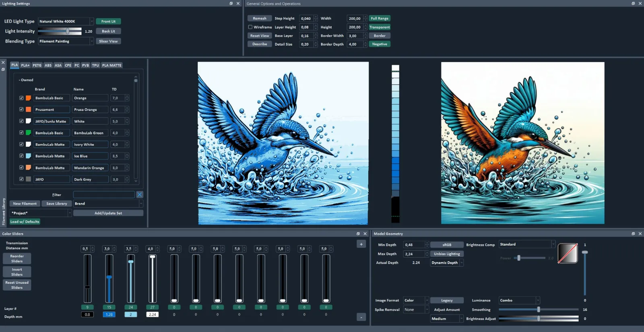Float the Lighting Settings panel
This screenshot has width=644, height=332.
point(231,4)
